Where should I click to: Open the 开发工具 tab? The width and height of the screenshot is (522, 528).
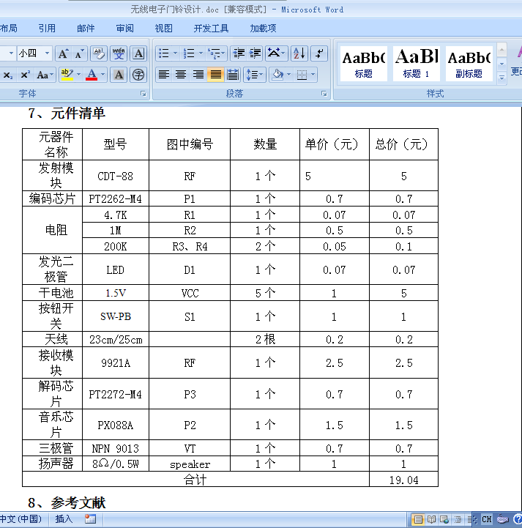point(211,29)
